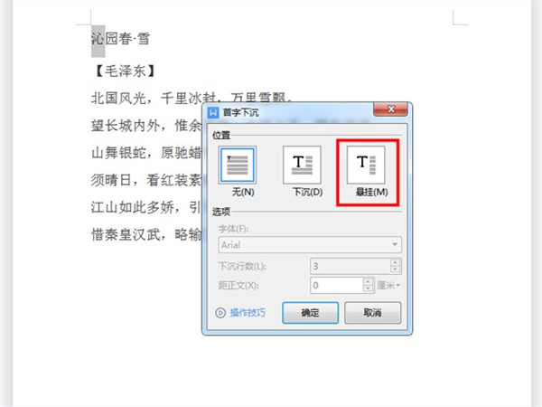542x407 pixels.
Task: Decrease 下沉行数 with the down arrow
Action: coord(395,270)
